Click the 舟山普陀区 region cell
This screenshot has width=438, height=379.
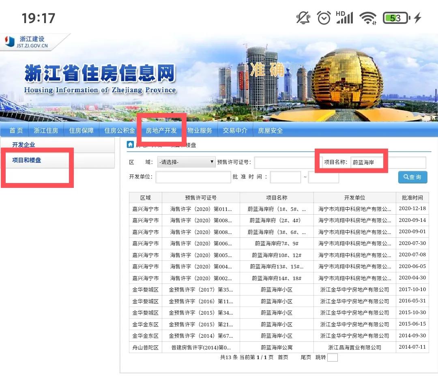(x=146, y=347)
